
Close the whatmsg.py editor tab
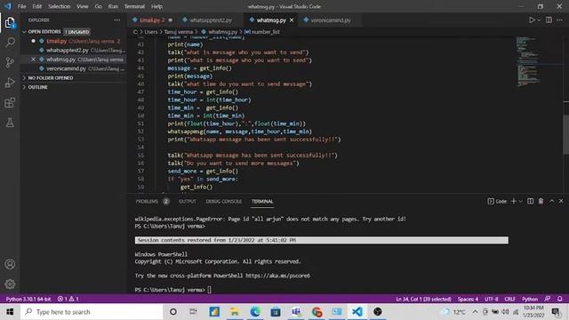292,20
